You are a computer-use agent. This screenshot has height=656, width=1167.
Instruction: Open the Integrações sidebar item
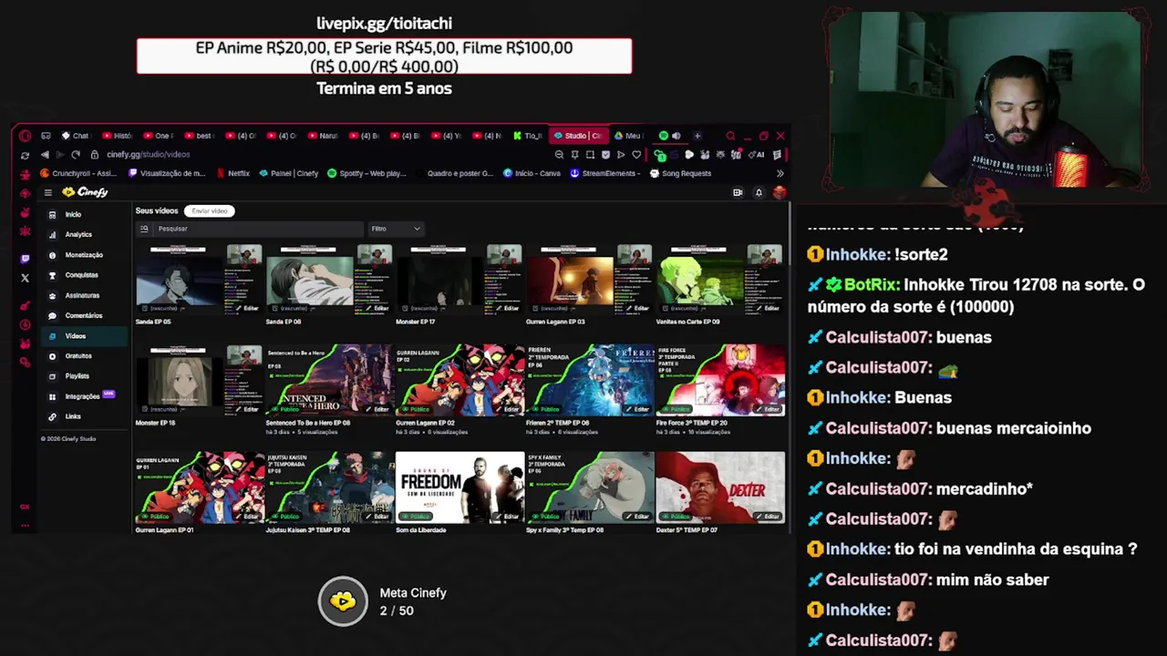82,396
